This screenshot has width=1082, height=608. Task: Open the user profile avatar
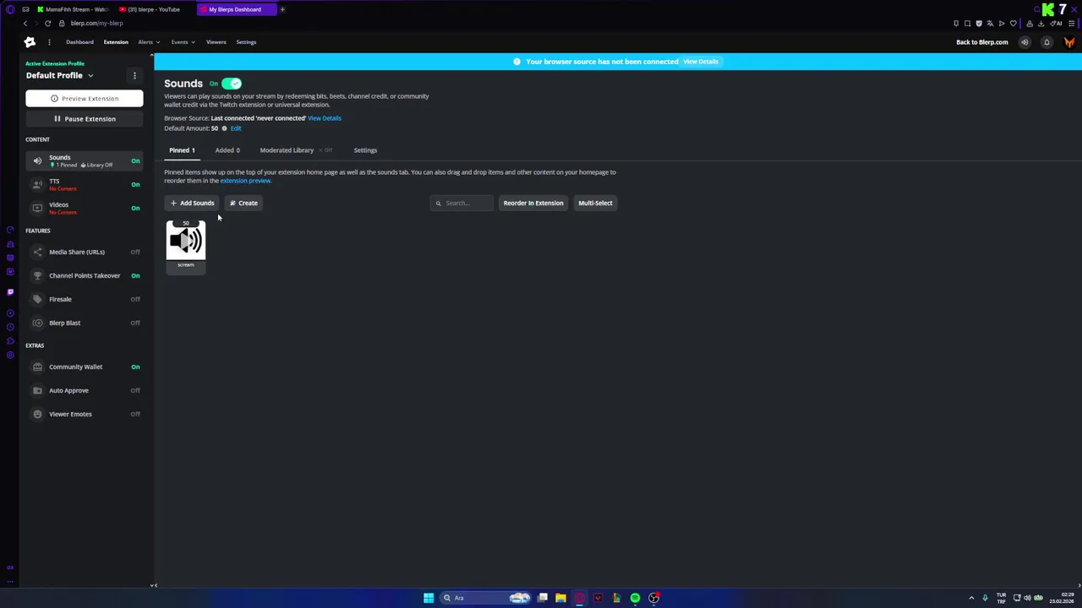pyautogui.click(x=1069, y=42)
